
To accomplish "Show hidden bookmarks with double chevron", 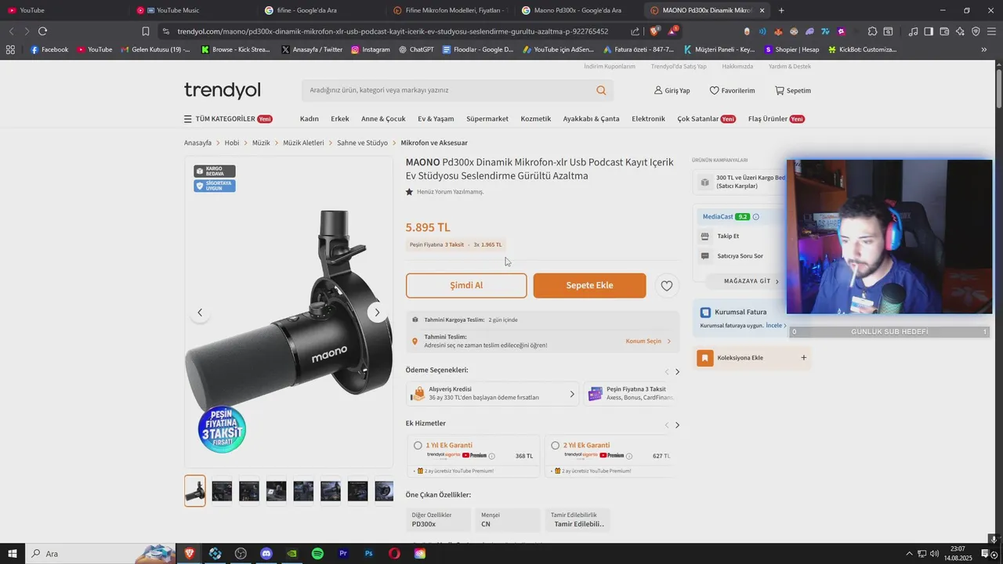I will coord(984,49).
